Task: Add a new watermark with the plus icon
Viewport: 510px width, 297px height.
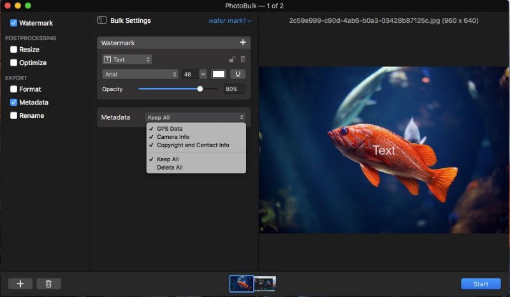Action: pyautogui.click(x=243, y=42)
